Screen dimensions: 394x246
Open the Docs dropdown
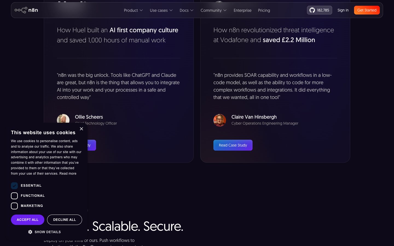click(186, 10)
